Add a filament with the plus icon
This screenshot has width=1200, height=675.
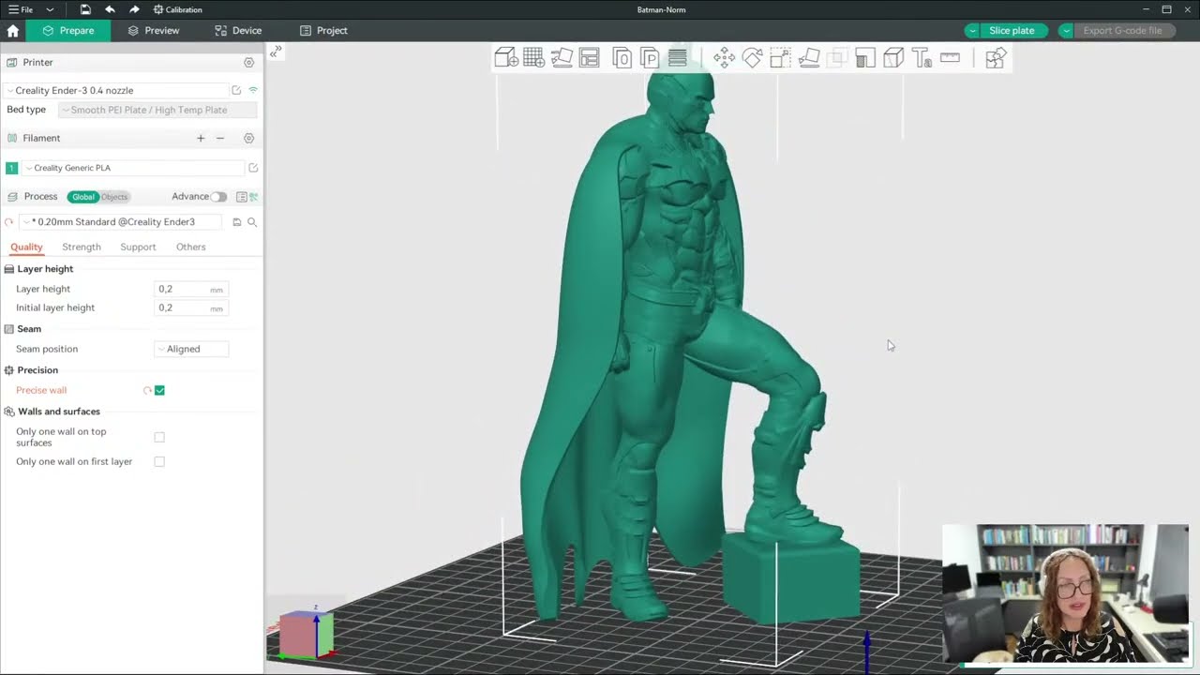201,138
